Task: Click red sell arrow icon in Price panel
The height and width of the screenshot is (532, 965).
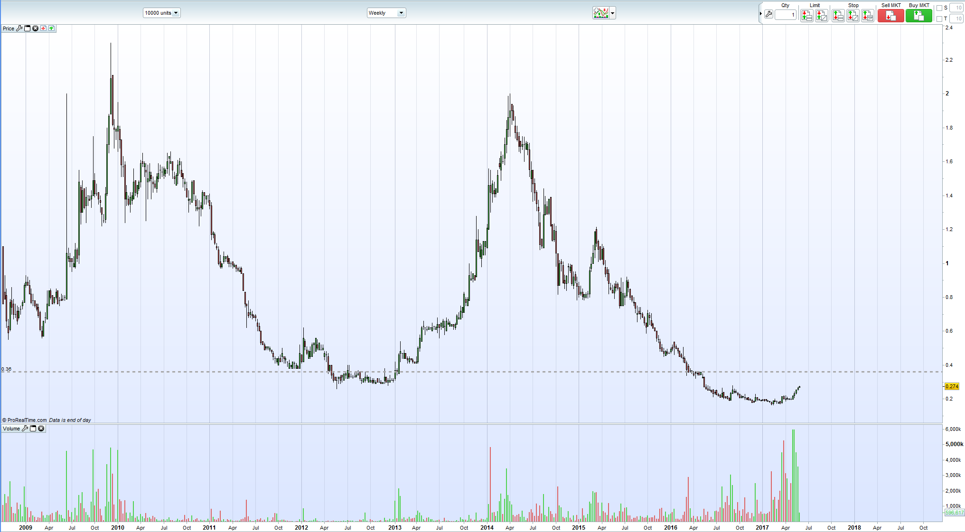Action: [43, 28]
